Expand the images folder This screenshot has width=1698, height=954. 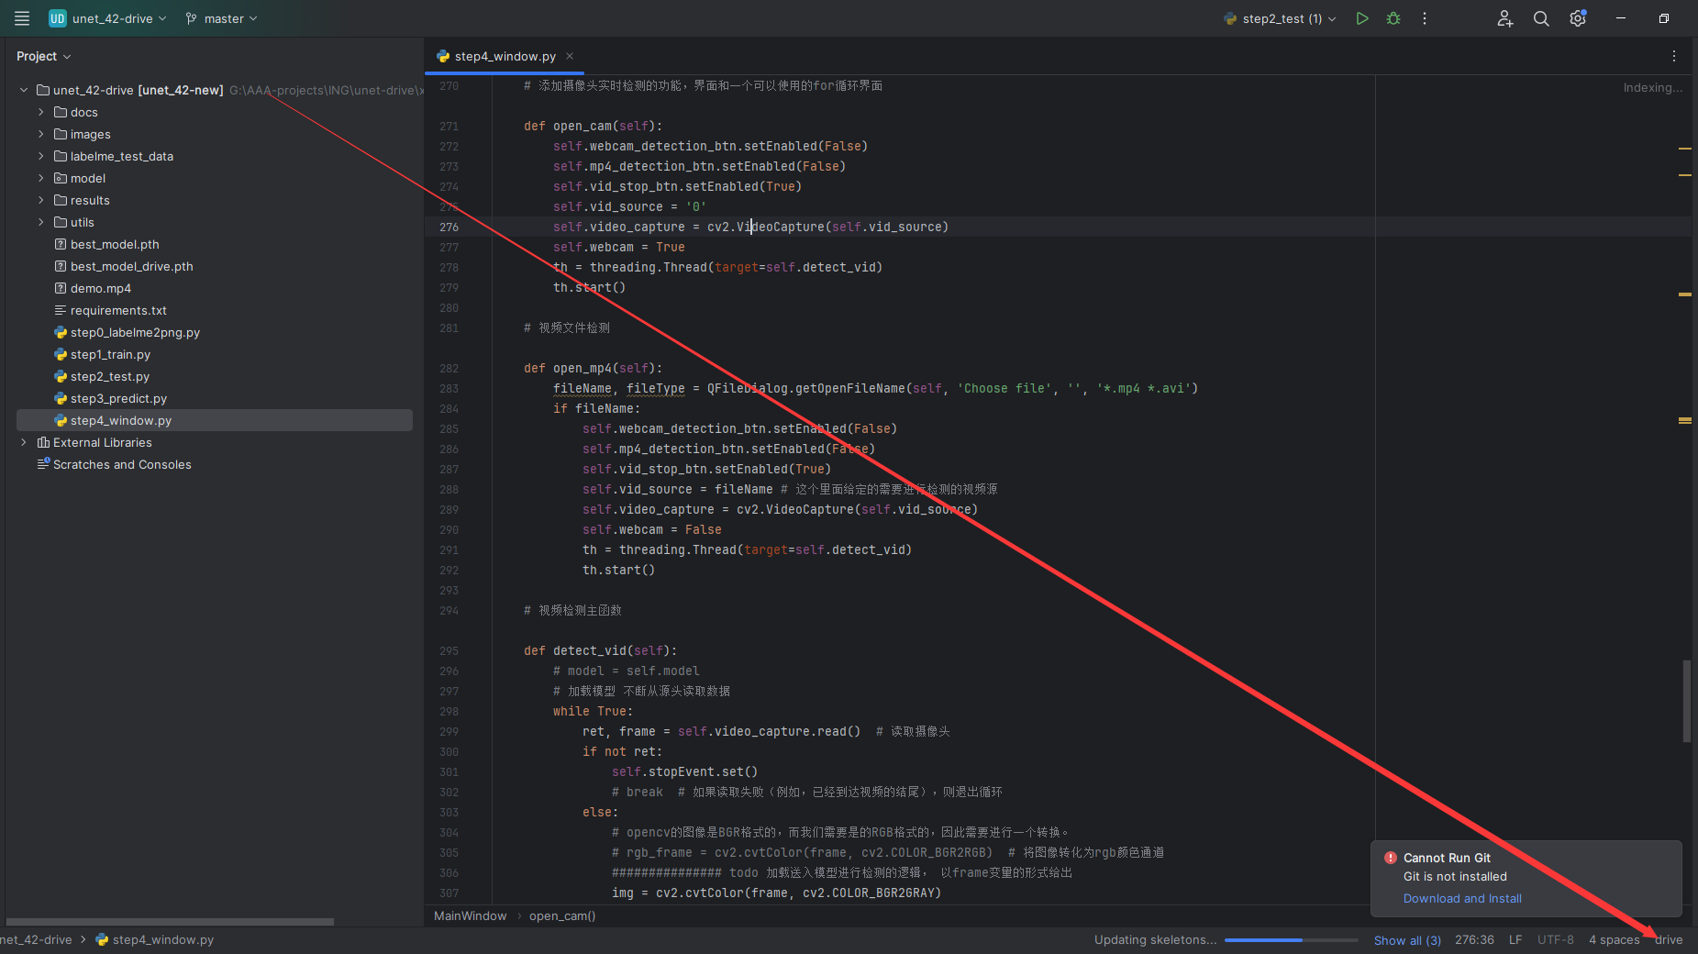(40, 134)
